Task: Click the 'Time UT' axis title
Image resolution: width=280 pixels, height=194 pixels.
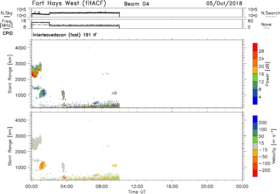Action: pos(137,192)
